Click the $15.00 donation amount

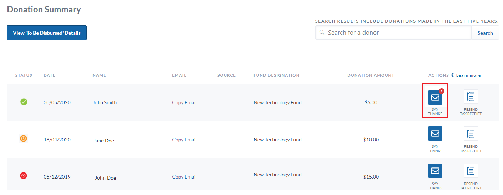(371, 177)
